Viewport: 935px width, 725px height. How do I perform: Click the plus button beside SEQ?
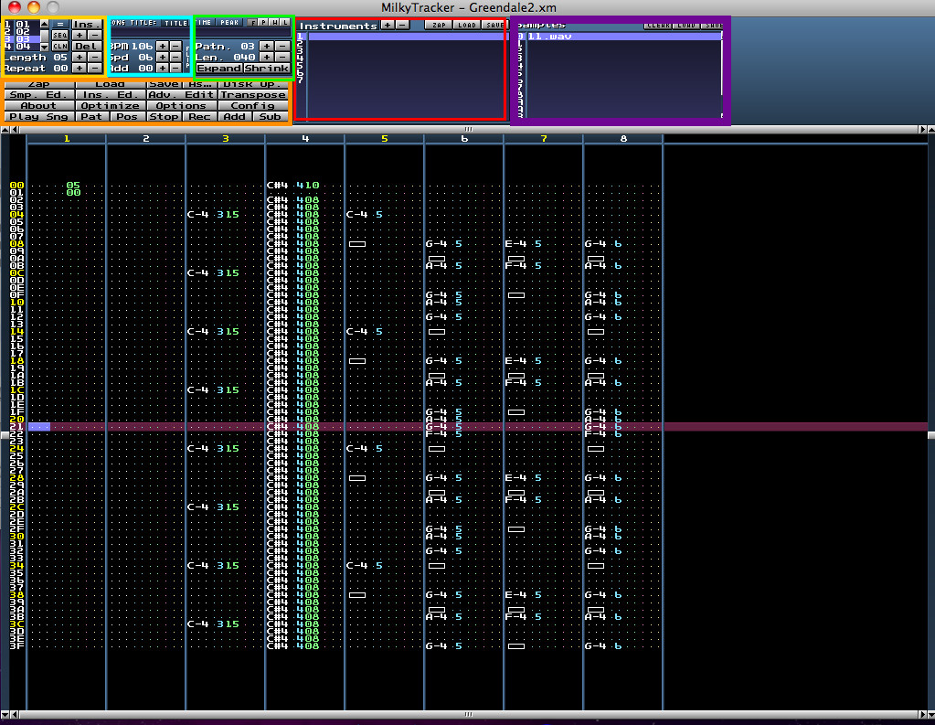[x=80, y=36]
